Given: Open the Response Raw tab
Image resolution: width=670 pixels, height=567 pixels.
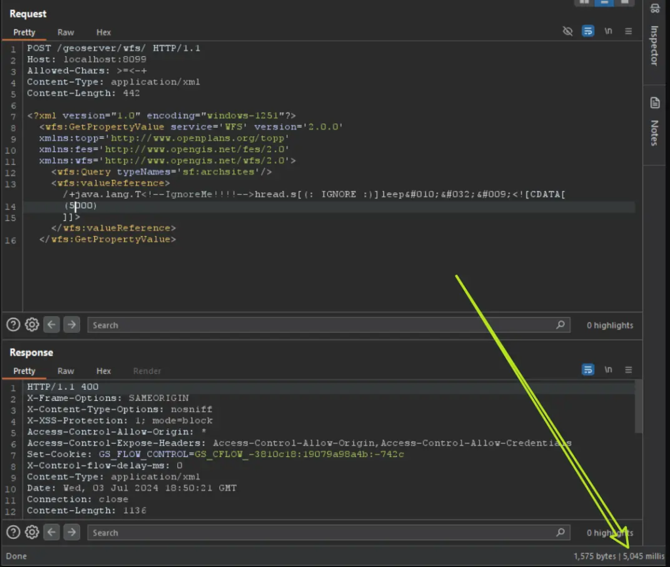Looking at the screenshot, I should (66, 371).
